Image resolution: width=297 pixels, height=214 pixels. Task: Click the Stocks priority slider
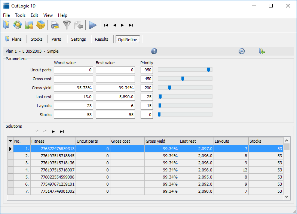point(185,114)
